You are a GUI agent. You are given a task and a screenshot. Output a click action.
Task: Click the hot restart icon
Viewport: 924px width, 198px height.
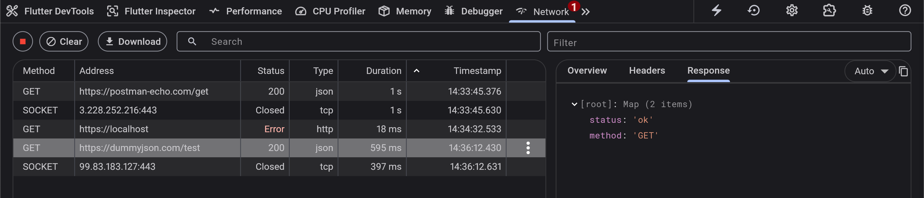pyautogui.click(x=754, y=10)
